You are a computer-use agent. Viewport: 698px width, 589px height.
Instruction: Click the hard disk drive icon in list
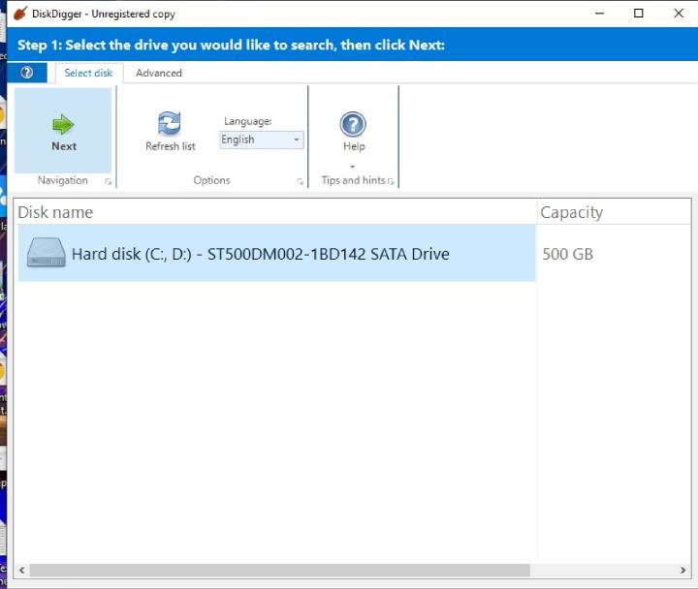[46, 253]
